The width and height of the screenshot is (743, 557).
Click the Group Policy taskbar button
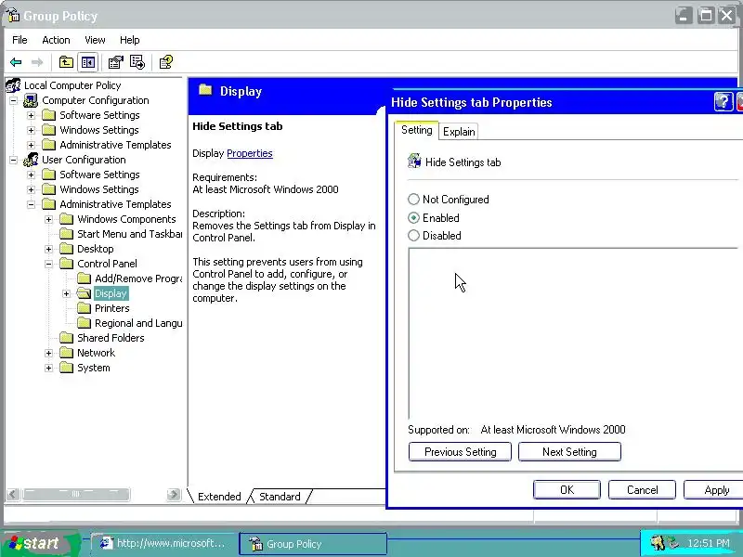[x=313, y=543]
